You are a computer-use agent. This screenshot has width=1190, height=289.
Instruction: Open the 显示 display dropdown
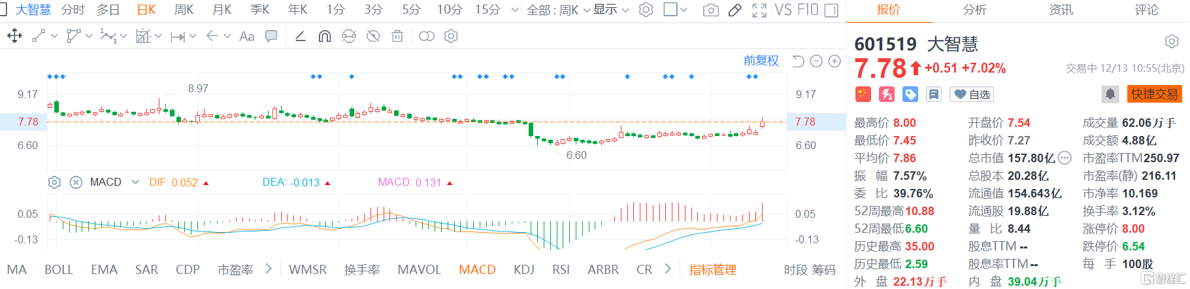pyautogui.click(x=611, y=10)
